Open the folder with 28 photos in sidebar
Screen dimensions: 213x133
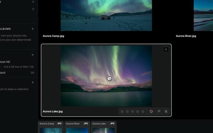pos(17,73)
